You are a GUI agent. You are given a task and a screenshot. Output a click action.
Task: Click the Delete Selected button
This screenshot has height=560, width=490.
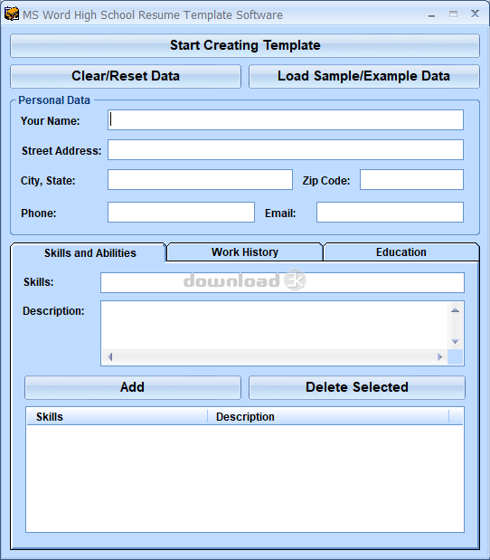pos(357,387)
